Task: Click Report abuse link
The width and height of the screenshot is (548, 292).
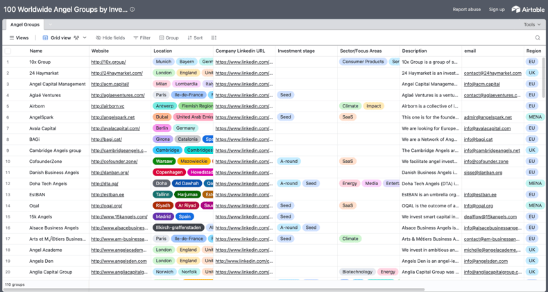Action: pos(466,10)
